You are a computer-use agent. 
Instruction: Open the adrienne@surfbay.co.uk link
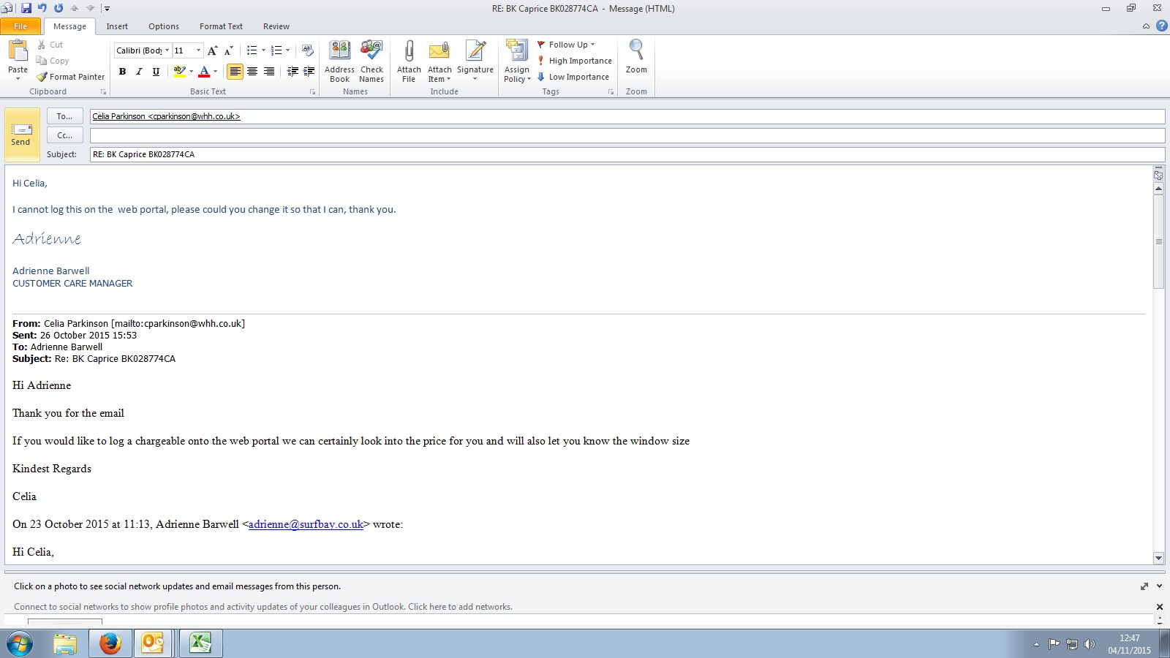(306, 524)
